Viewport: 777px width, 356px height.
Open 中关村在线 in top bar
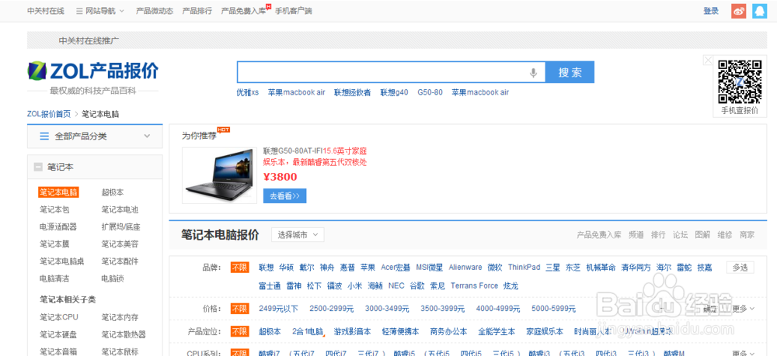pos(46,11)
